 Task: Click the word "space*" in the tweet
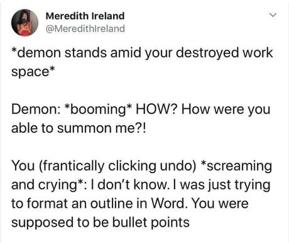(x=33, y=71)
